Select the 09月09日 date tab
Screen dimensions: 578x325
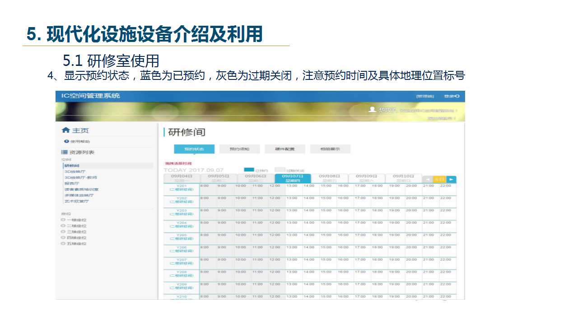[367, 178]
